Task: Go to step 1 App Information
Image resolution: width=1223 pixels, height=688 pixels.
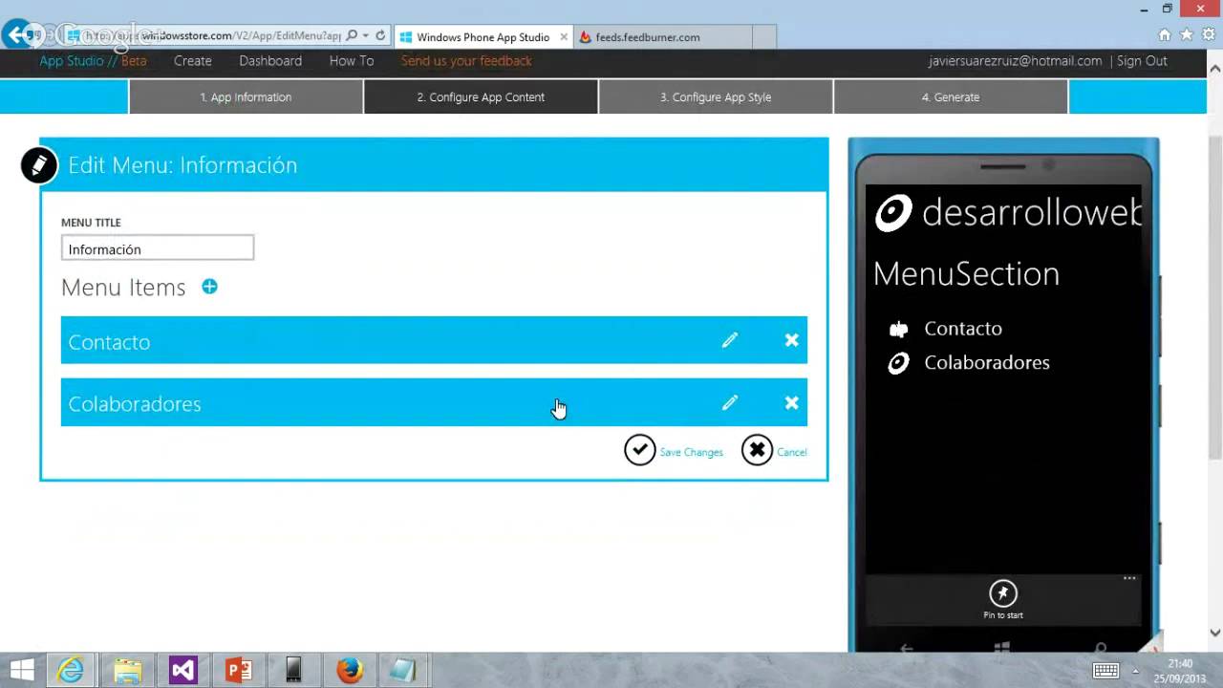Action: pyautogui.click(x=246, y=97)
